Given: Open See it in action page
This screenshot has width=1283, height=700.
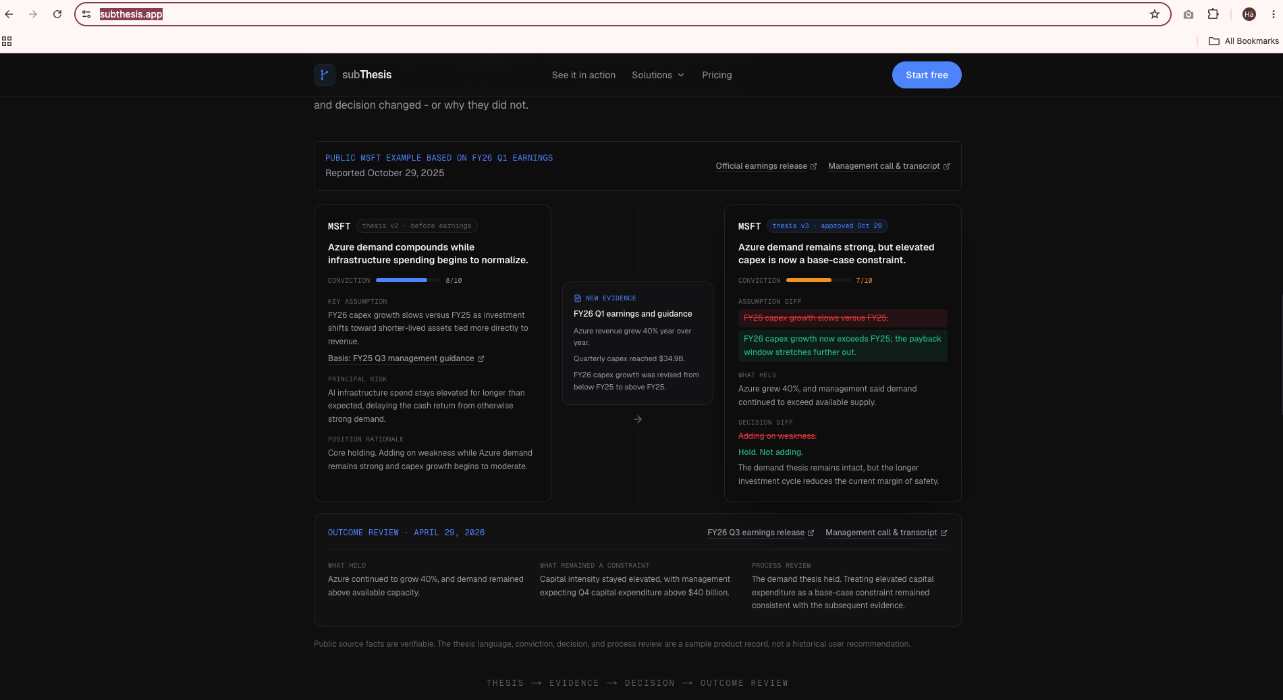Looking at the screenshot, I should click(584, 75).
